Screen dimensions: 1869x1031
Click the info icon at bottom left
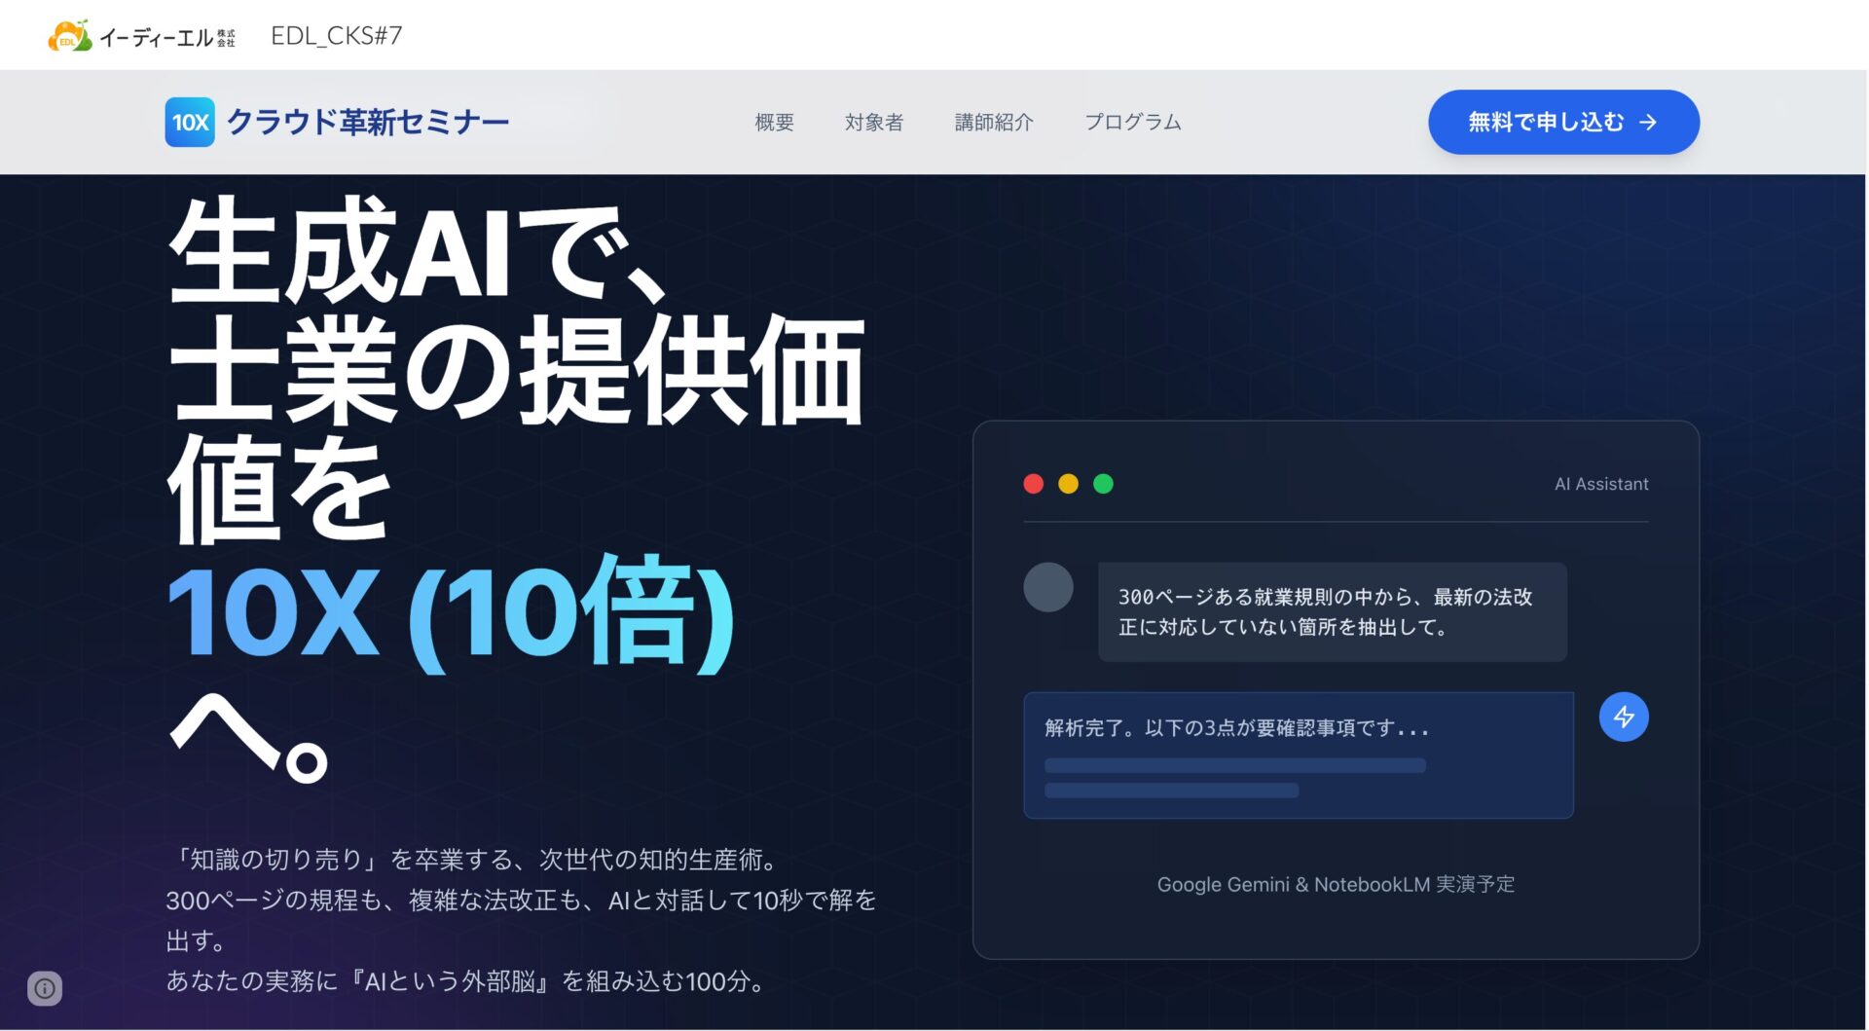click(x=46, y=988)
